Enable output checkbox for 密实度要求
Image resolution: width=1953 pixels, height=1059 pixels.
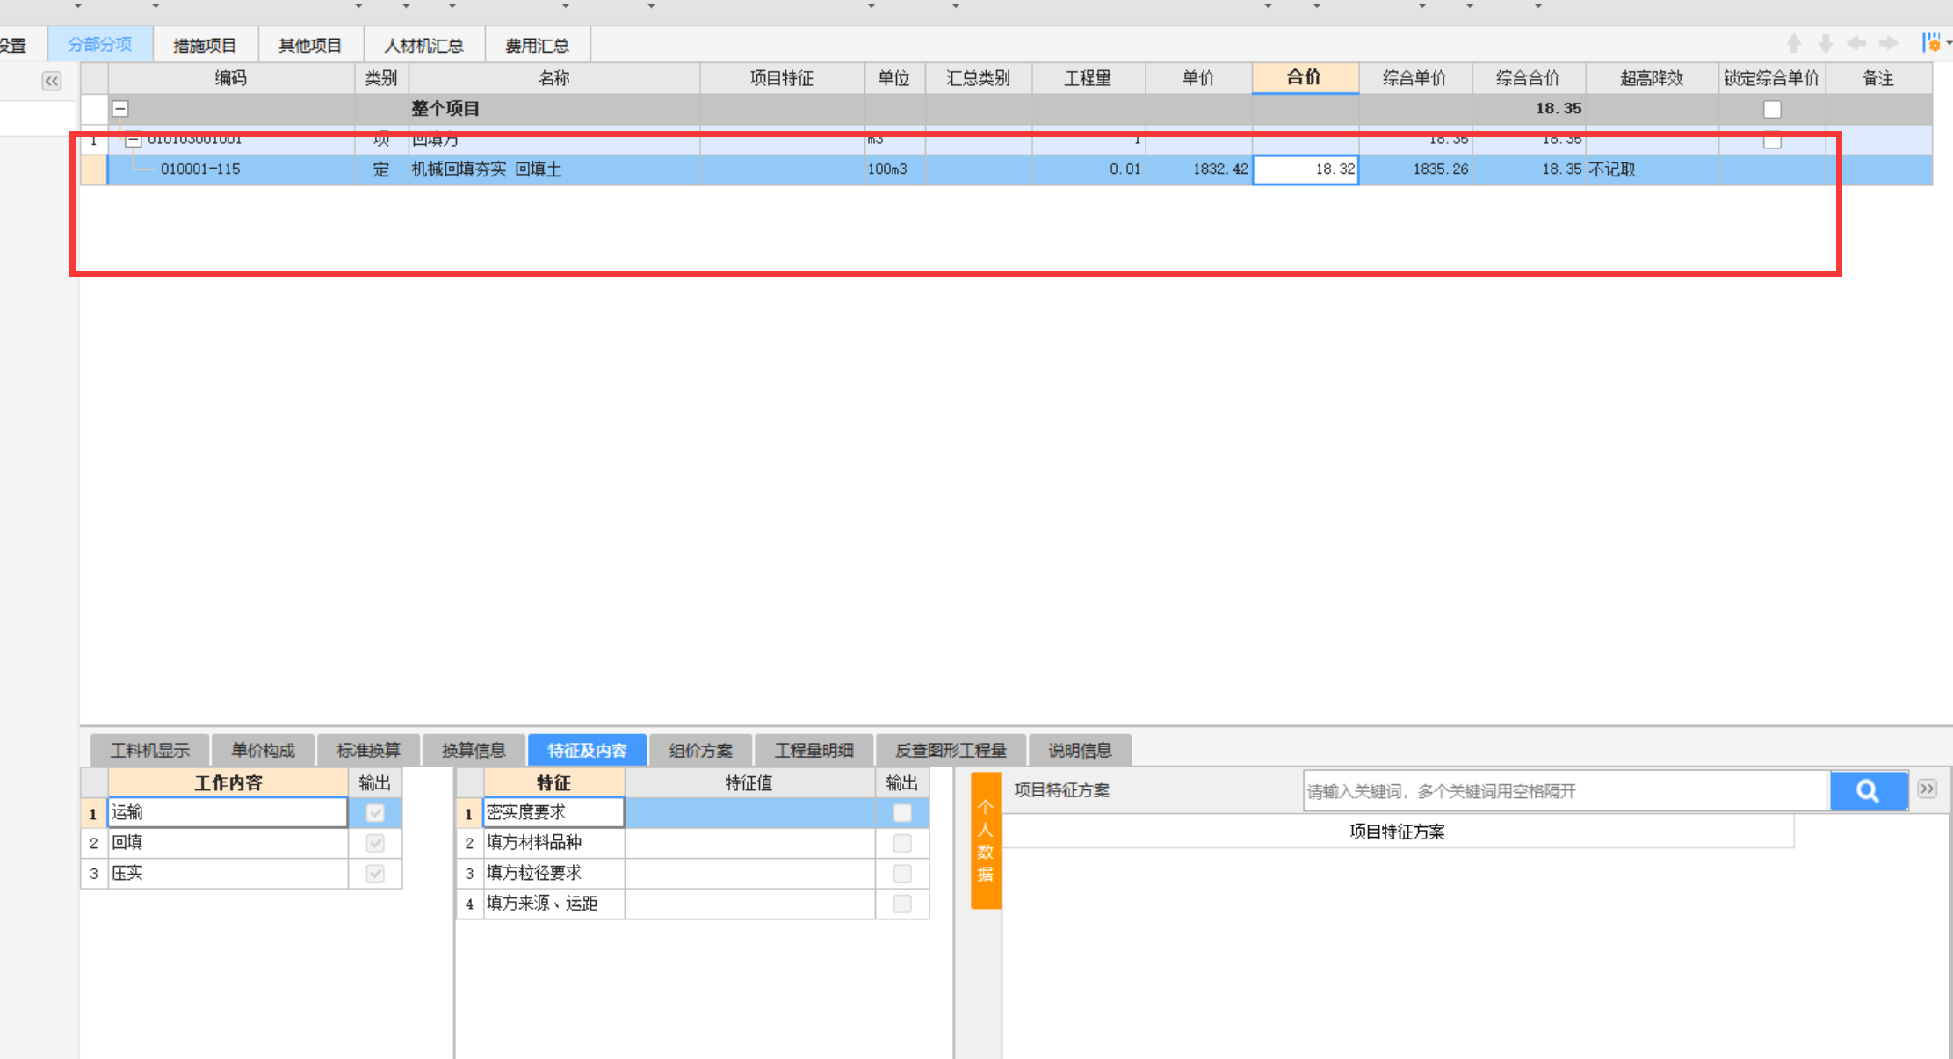[x=902, y=813]
